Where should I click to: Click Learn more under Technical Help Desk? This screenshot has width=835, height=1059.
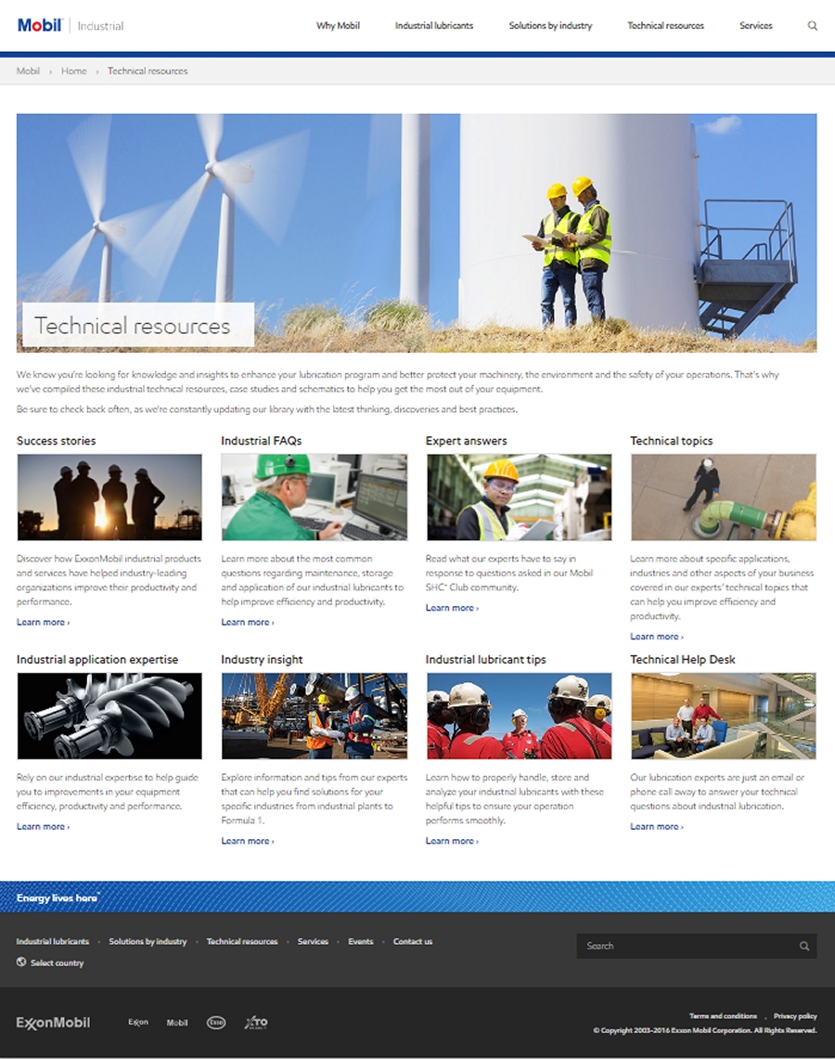tap(655, 826)
